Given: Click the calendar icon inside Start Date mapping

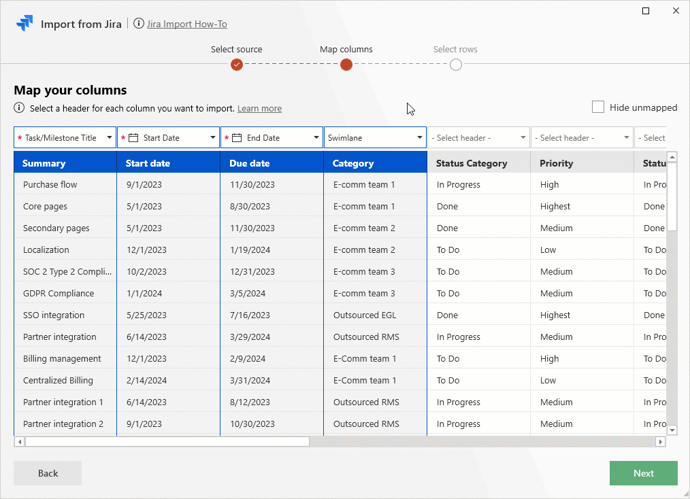Looking at the screenshot, I should [133, 137].
